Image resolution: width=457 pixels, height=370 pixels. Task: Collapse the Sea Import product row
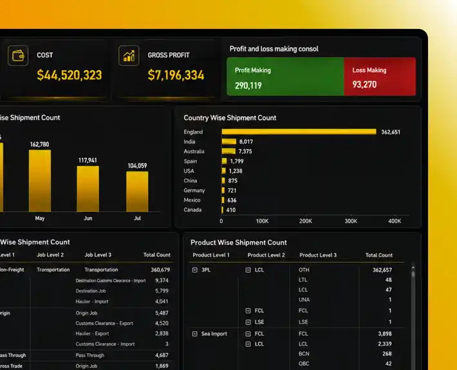click(x=194, y=333)
